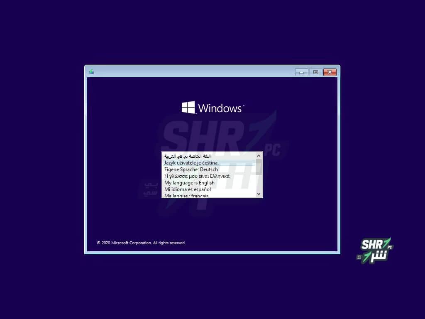425x319 pixels.
Task: Click the language list scroll-up arrow
Action: (x=259, y=156)
